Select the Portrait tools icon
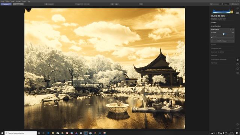The height and width of the screenshot is (135, 240). (237, 69)
